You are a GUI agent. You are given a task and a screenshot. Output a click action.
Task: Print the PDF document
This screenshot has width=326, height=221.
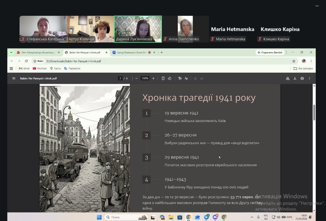[x=302, y=78]
